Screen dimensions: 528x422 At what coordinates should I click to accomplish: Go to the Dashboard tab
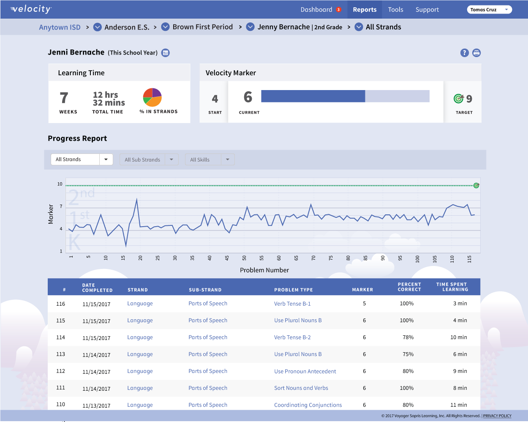[x=316, y=10]
